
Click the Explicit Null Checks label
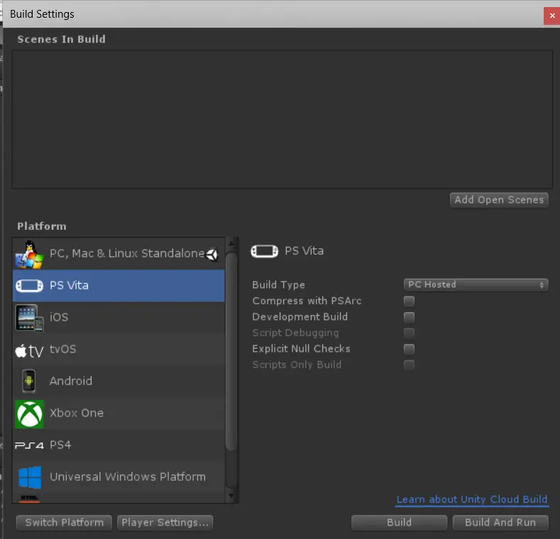301,349
